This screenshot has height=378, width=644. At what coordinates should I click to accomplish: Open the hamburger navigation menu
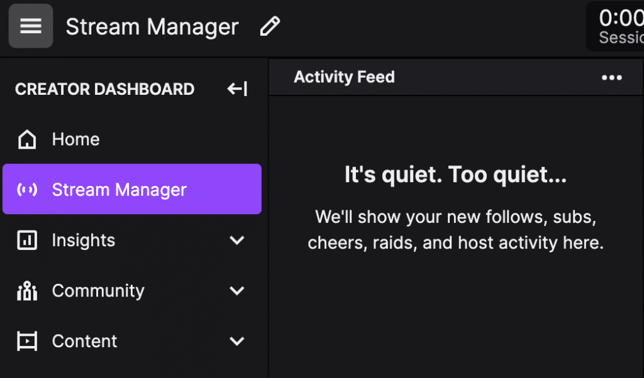(x=30, y=26)
